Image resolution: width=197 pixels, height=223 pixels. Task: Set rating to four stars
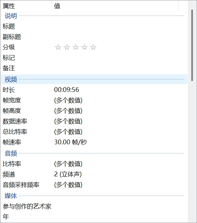tap(84, 47)
